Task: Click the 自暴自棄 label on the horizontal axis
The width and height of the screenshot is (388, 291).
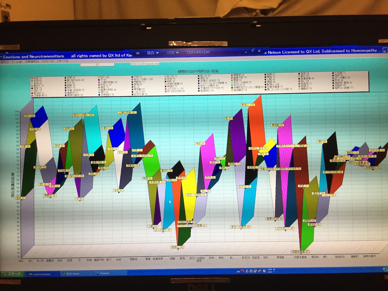Action: click(158, 259)
